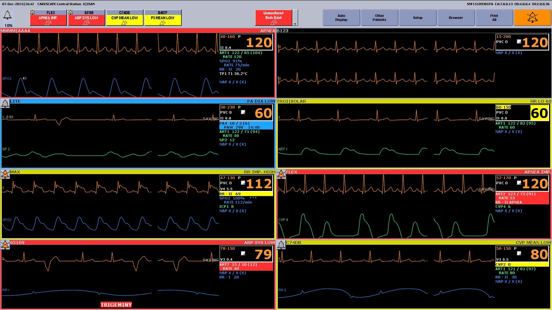This screenshot has width=552, height=310.
Task: Click the Print All button
Action: point(494,18)
